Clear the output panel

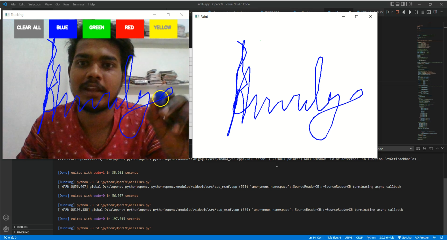[418, 148]
